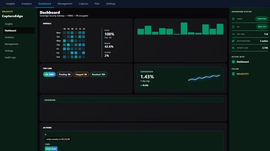Open the Settings top tab
The image size is (270, 151).
111,4
